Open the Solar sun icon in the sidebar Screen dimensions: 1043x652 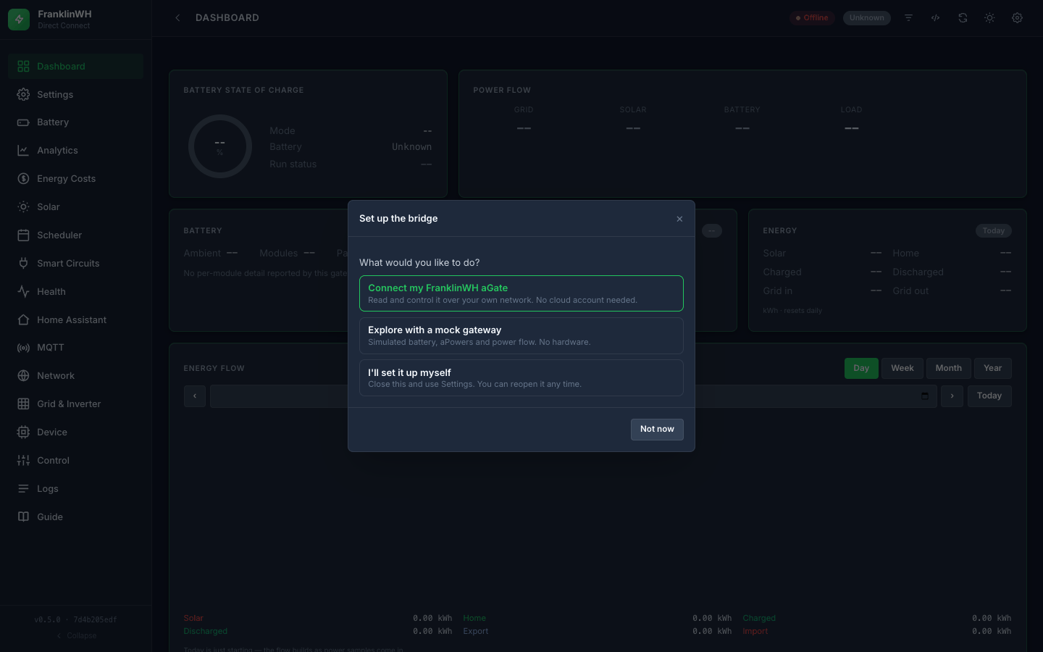(x=23, y=207)
